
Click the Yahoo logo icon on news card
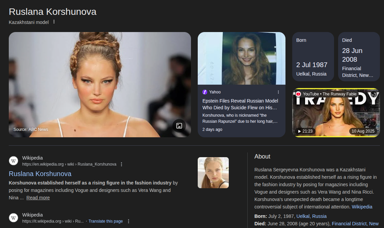coord(205,92)
